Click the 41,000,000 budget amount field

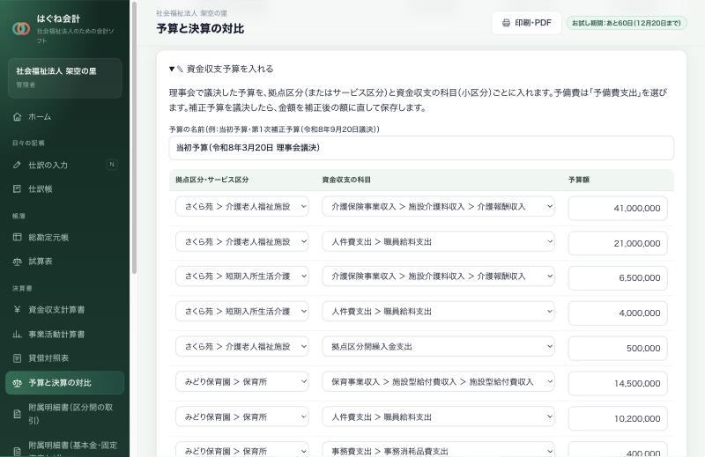[618, 208]
